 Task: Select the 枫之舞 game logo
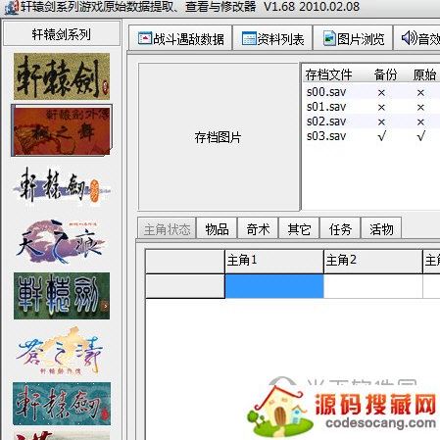[x=62, y=130]
